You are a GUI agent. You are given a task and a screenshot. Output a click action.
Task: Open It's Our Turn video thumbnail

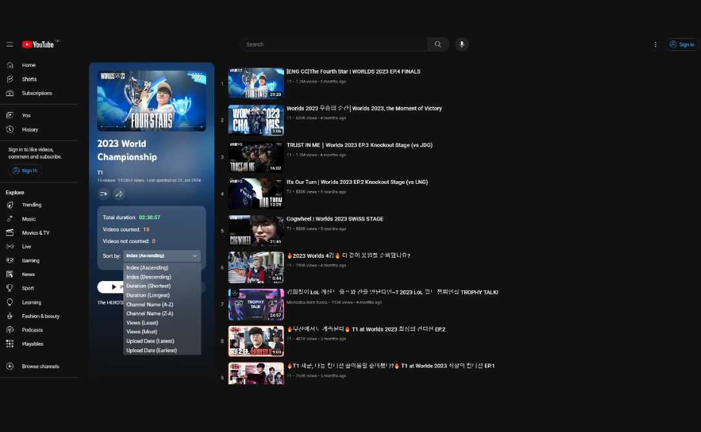click(256, 194)
